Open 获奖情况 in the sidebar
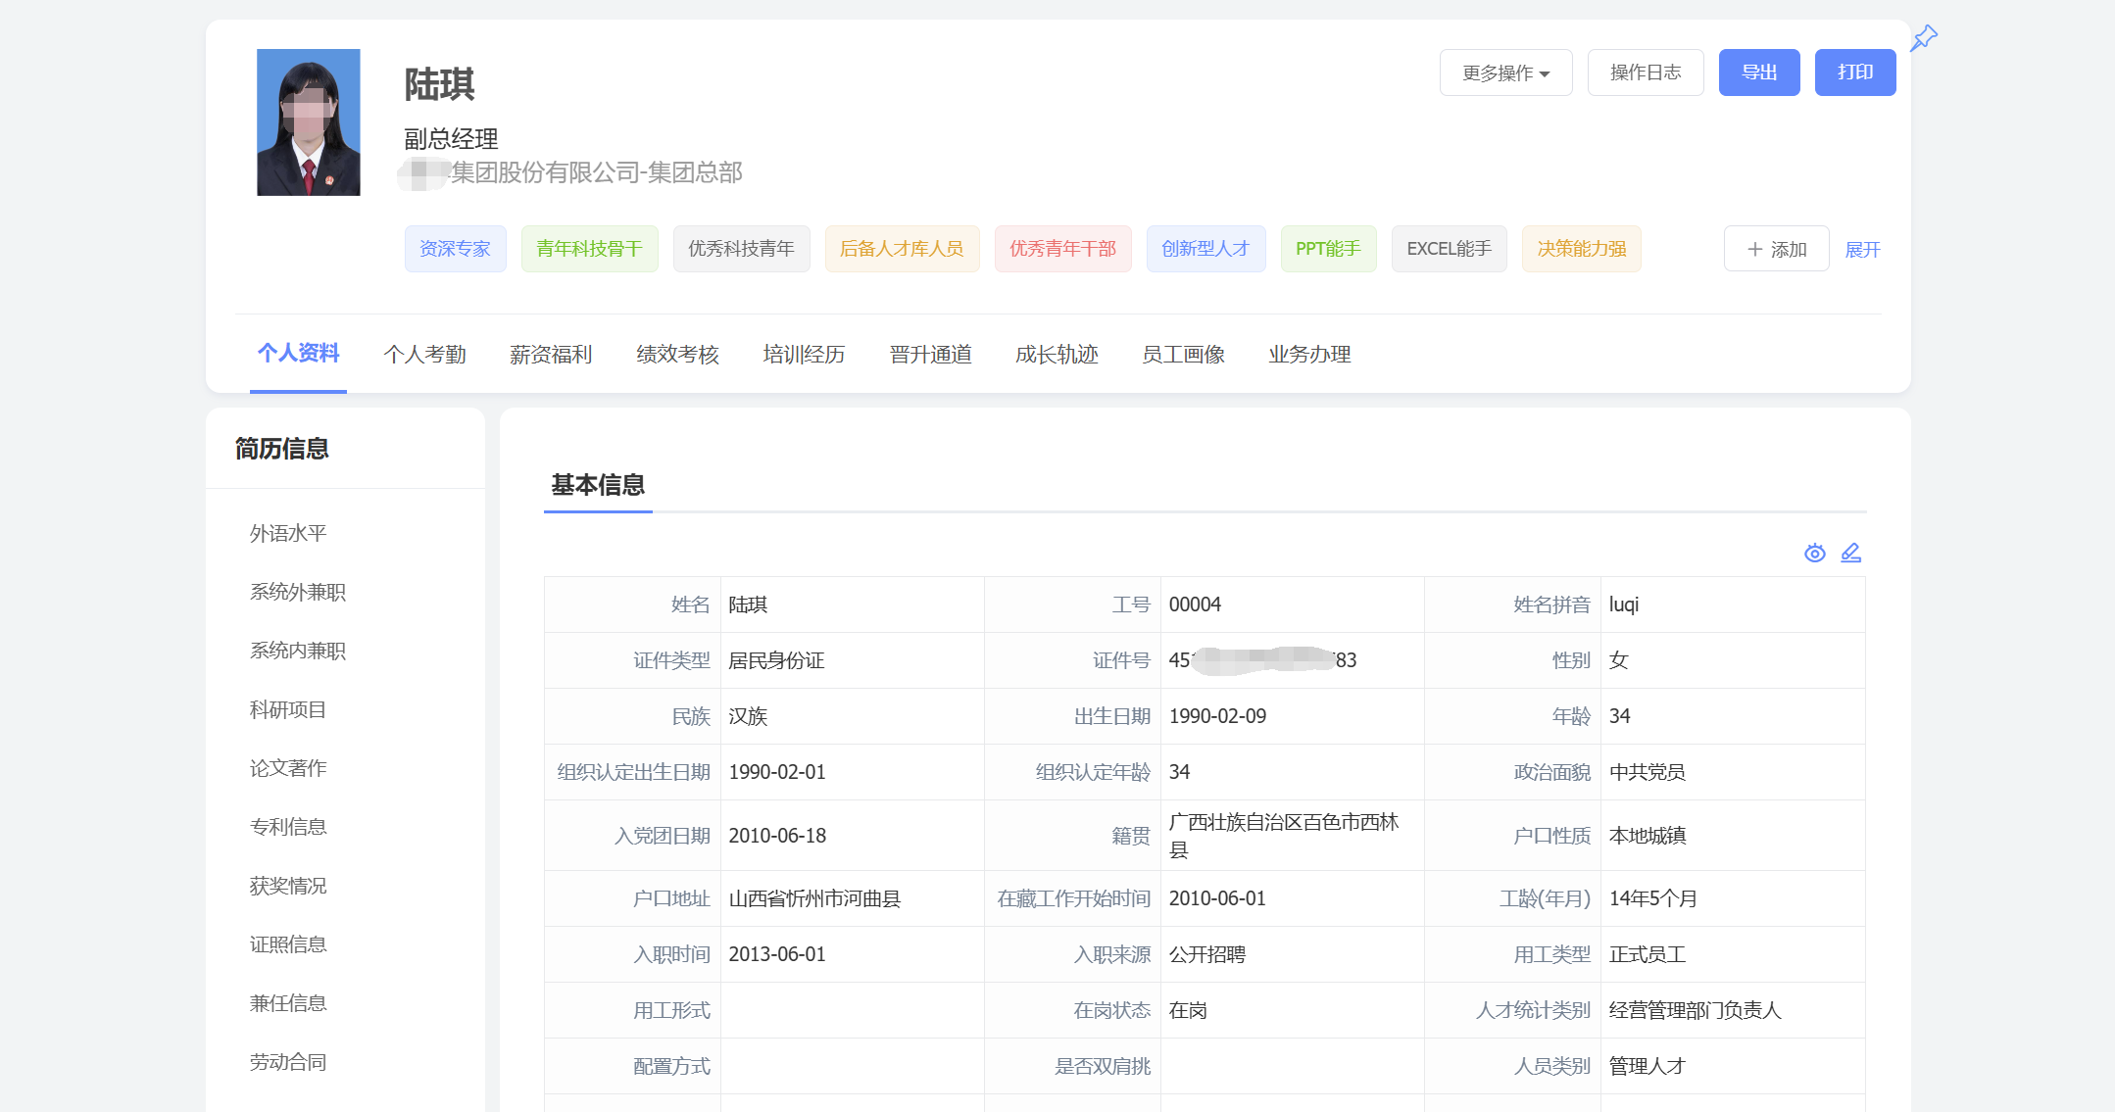The height and width of the screenshot is (1112, 2115). [x=288, y=886]
